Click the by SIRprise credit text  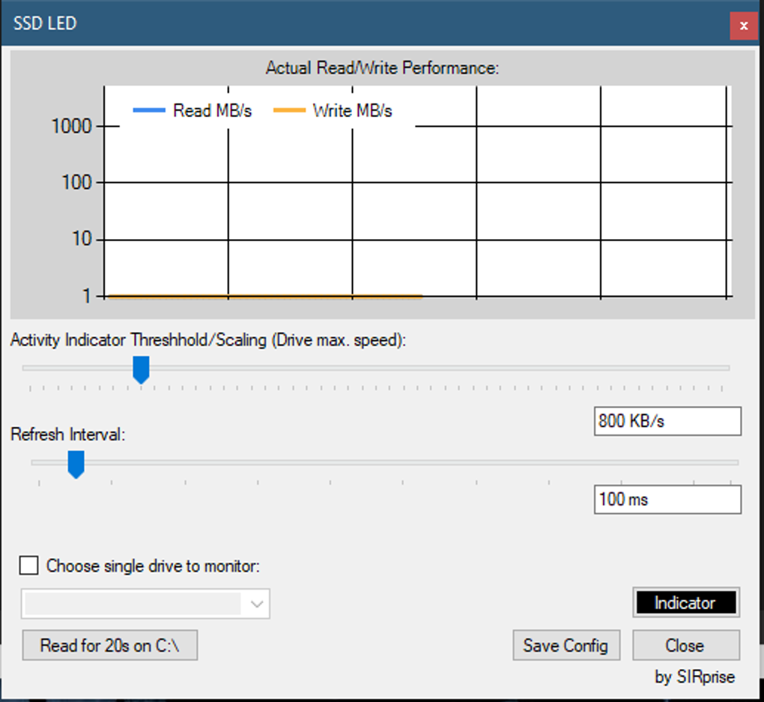[694, 677]
